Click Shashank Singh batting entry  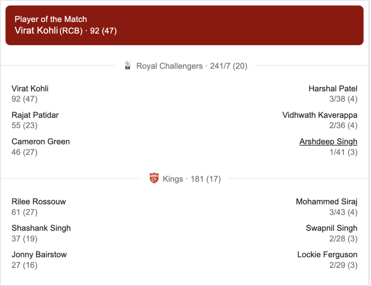(41, 233)
